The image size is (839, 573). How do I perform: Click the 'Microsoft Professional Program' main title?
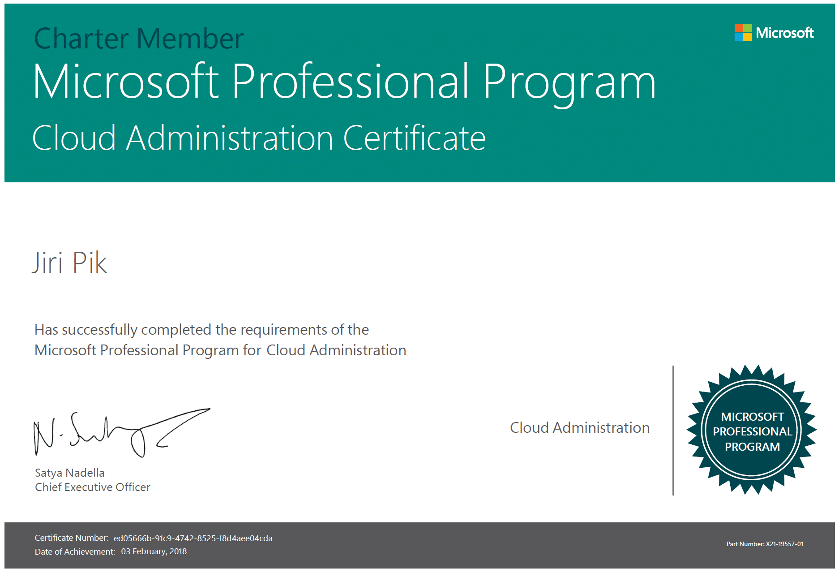344,82
